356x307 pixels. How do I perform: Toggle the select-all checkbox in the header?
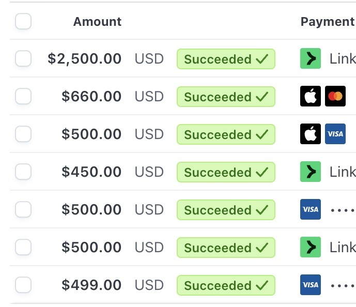point(23,22)
